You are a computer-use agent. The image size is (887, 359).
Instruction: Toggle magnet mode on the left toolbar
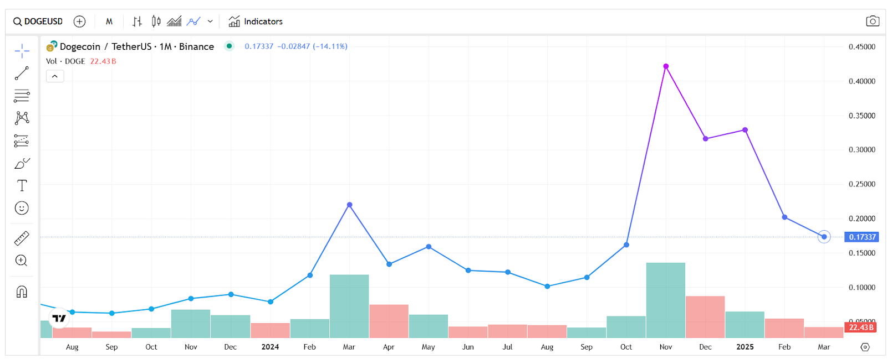coord(22,292)
